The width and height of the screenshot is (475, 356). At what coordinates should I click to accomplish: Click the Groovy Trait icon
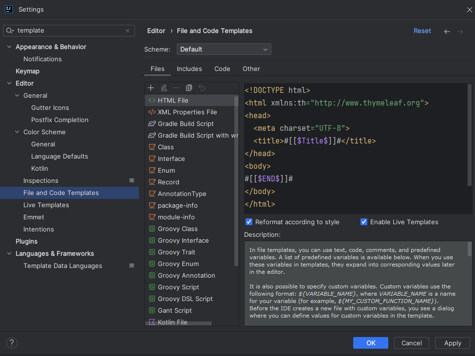point(152,252)
